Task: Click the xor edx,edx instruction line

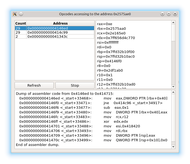Action: (x=73, y=121)
